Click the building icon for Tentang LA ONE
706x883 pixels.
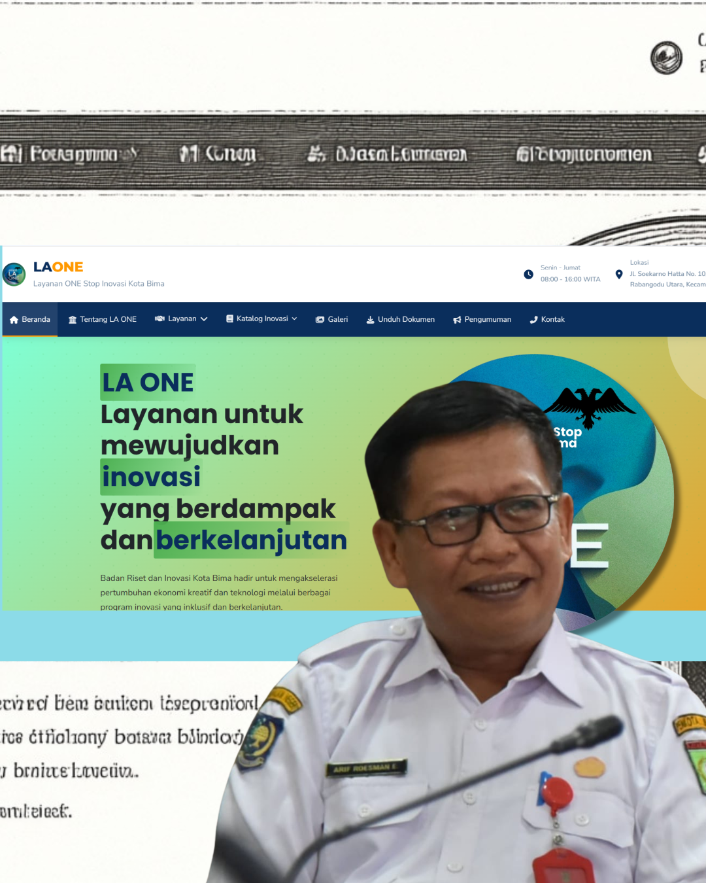[73, 320]
